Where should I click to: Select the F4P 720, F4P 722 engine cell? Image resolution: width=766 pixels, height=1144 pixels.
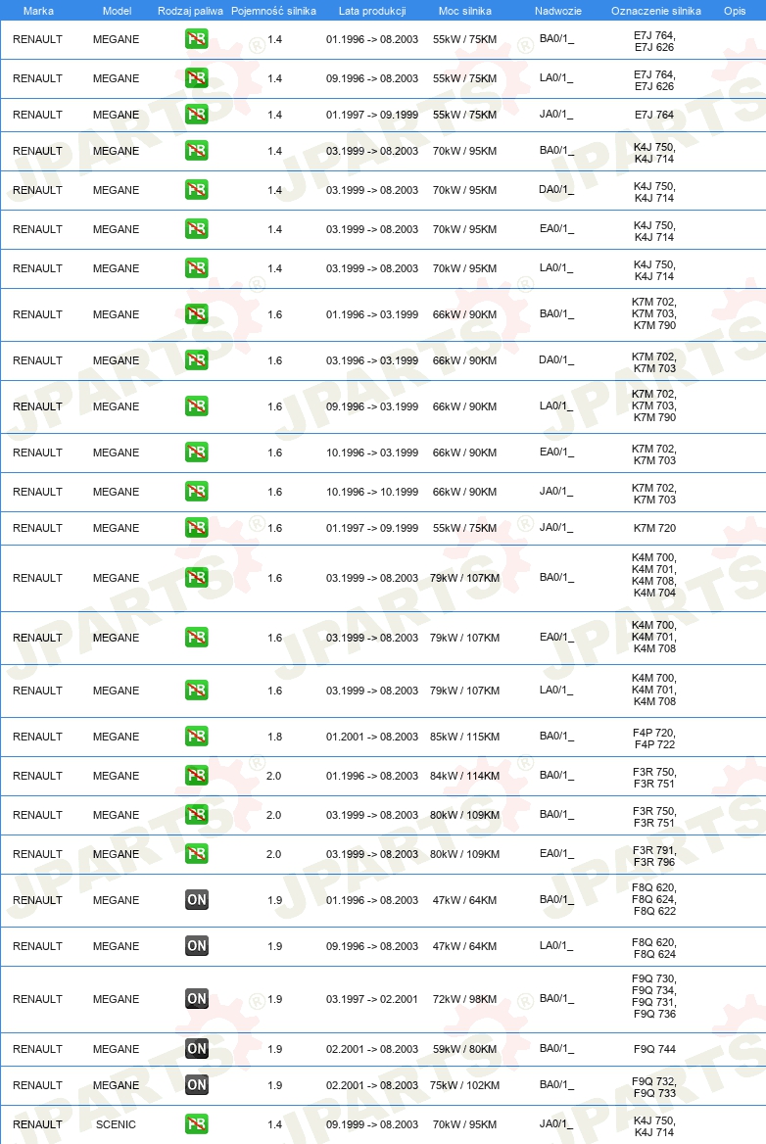tap(654, 739)
